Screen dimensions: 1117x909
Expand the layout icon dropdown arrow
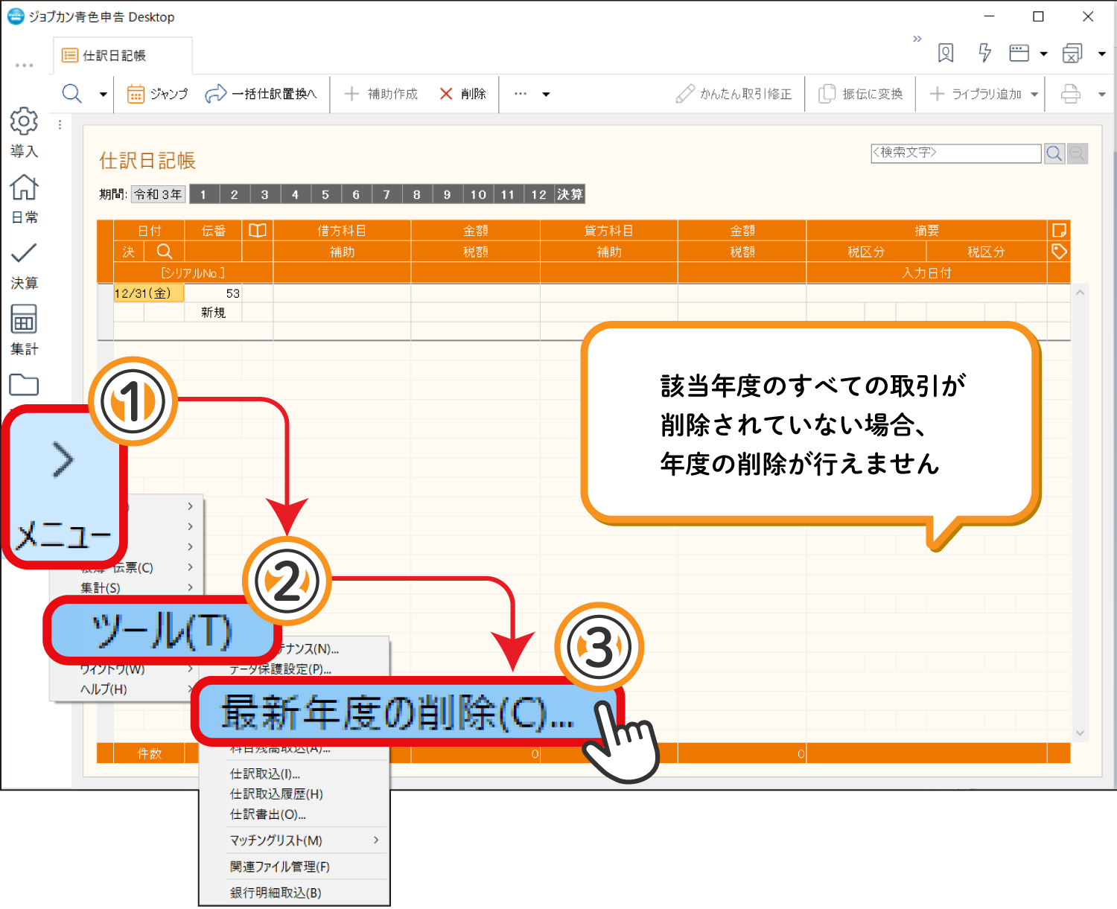pyautogui.click(x=1043, y=54)
